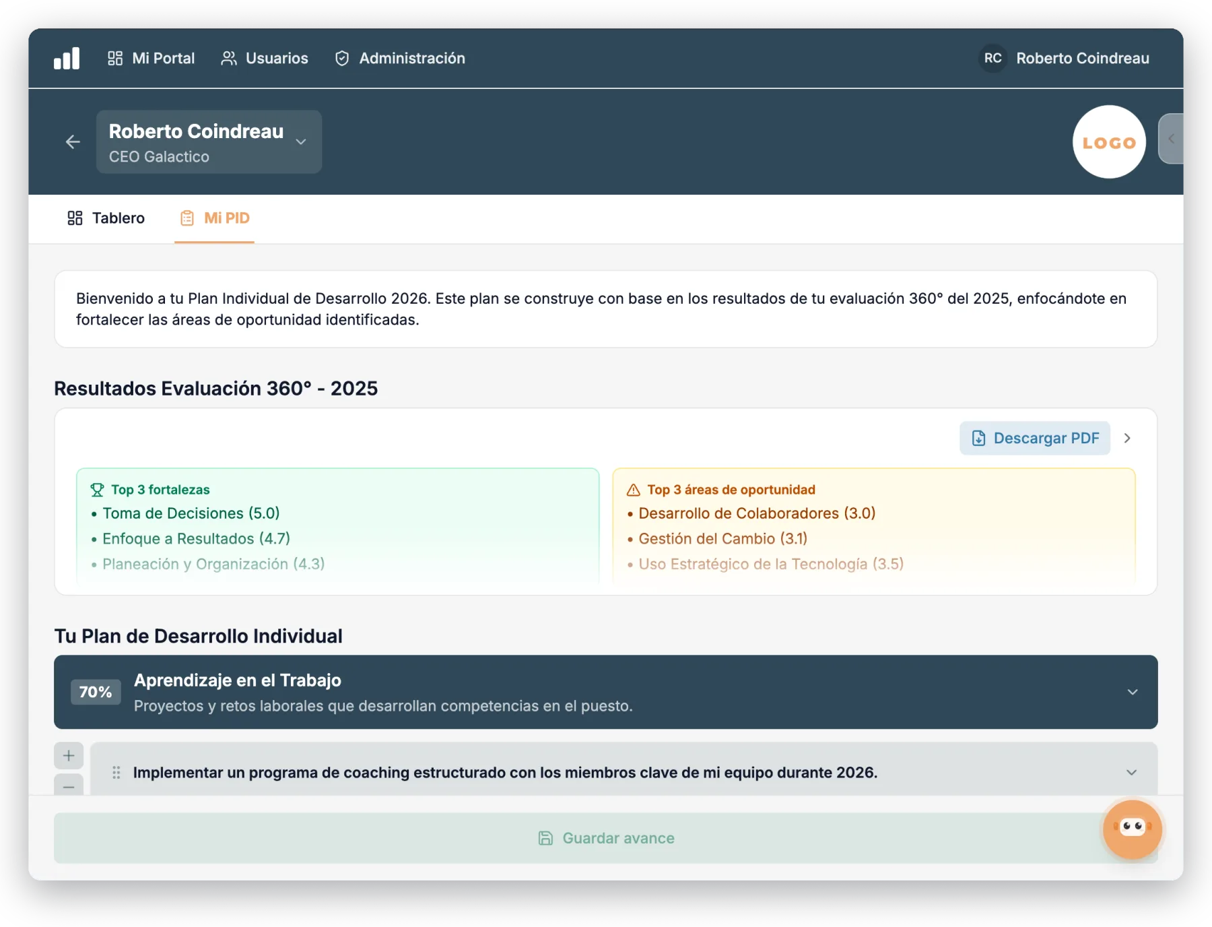This screenshot has height=927, width=1212.
Task: Switch to the Tablero tab
Action: pyautogui.click(x=106, y=218)
